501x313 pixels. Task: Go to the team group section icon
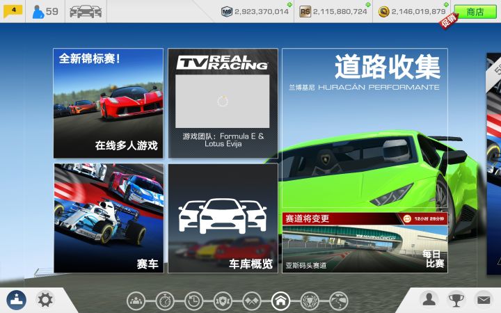(x=136, y=301)
